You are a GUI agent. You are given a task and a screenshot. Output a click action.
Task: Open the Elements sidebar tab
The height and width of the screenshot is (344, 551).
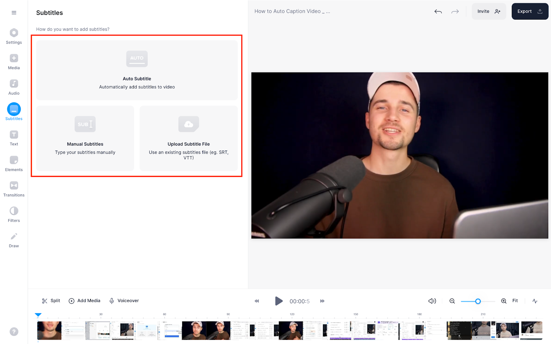[14, 164]
